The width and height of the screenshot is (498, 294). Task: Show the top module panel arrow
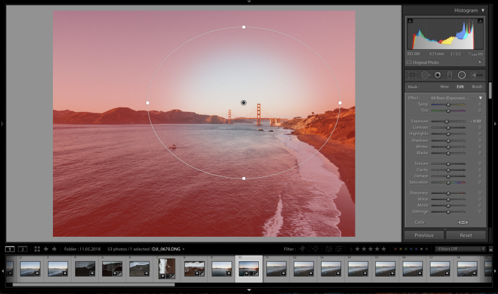249,2
